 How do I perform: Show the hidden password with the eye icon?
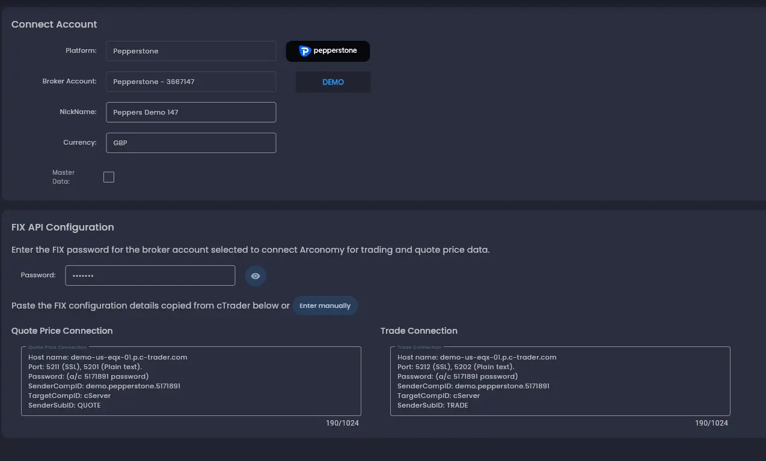(255, 276)
